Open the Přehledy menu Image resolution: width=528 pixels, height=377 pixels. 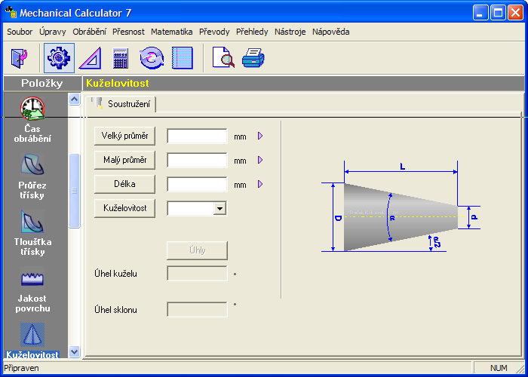[x=252, y=32]
